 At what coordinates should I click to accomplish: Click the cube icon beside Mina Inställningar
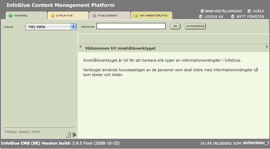tap(202, 11)
